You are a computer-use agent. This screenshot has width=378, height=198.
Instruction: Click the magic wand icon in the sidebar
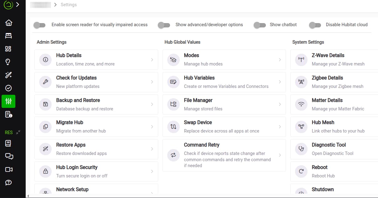pos(8,75)
